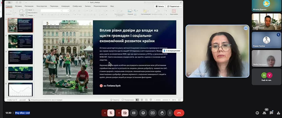
Task: Select meeting code thq-dioc-czd
Action: click(x=23, y=113)
